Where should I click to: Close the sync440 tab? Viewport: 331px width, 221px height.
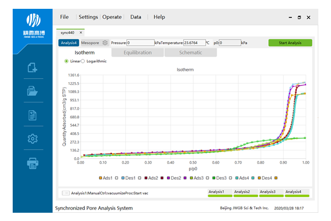pos(81,33)
